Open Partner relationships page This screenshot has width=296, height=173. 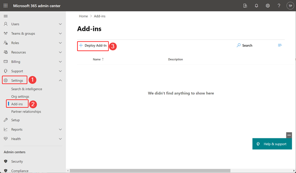click(x=26, y=112)
